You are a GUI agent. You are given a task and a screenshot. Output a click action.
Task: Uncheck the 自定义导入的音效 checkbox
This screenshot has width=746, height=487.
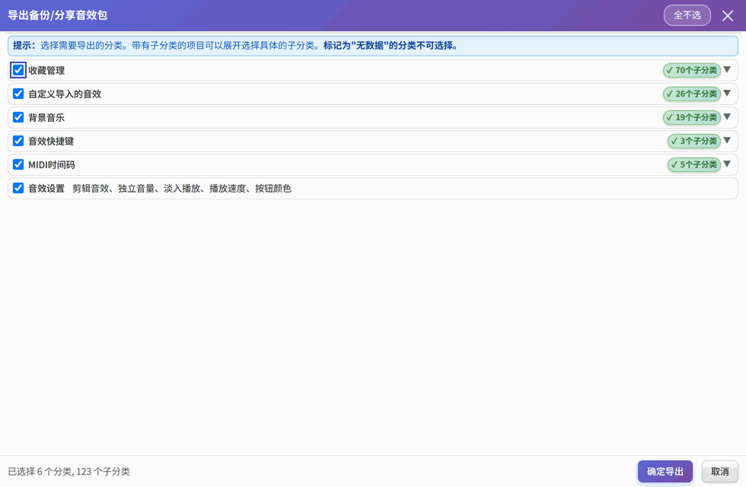coord(18,94)
